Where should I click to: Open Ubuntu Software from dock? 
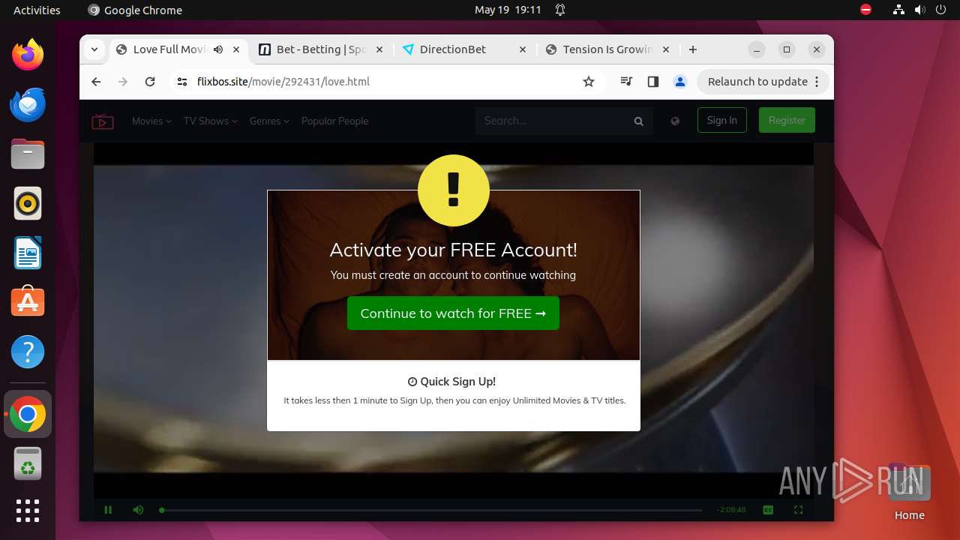pyautogui.click(x=28, y=302)
